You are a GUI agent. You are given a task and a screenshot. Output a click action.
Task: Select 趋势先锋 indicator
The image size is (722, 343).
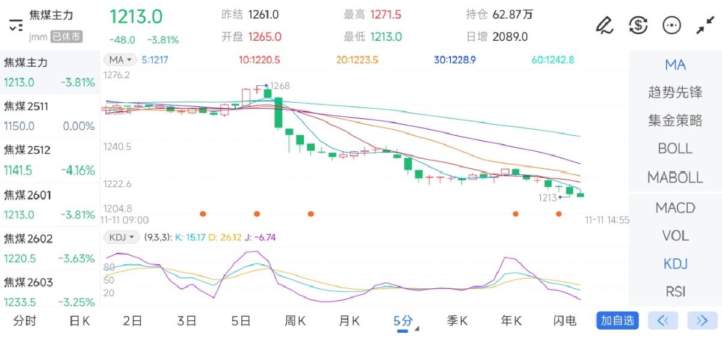pos(675,93)
